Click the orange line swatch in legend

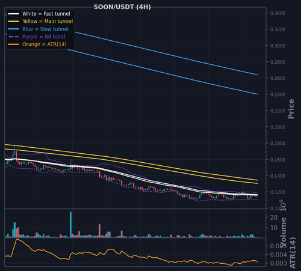click(14, 44)
